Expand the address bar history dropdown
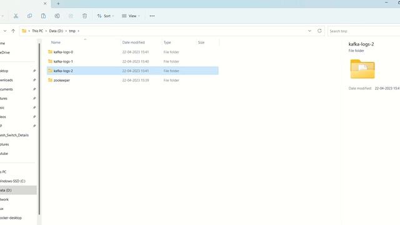400x225 pixels. click(x=309, y=31)
